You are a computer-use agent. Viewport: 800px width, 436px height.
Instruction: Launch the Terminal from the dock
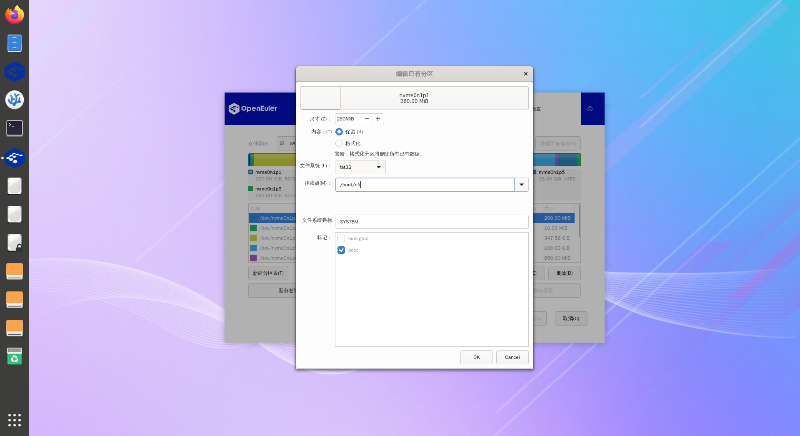(x=15, y=128)
